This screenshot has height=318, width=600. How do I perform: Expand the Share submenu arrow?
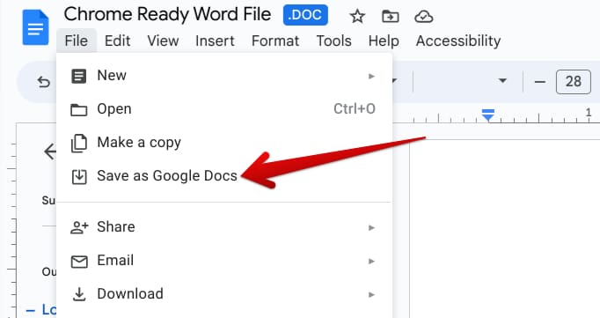[371, 227]
